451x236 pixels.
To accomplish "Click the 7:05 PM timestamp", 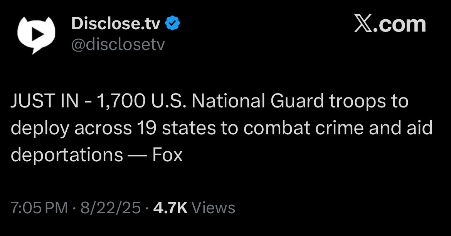I will (39, 208).
